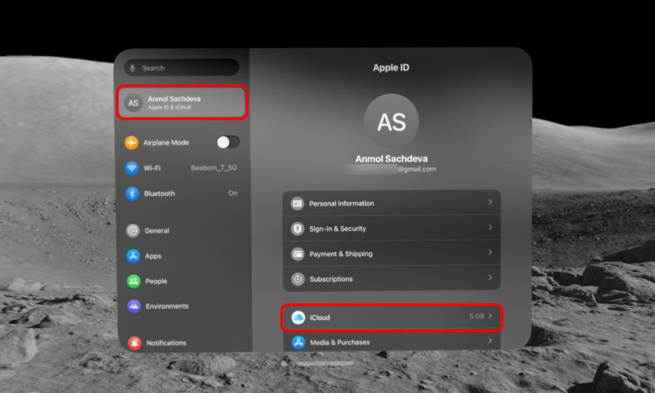Click the General gear icon
This screenshot has width=655, height=393.
pos(133,231)
